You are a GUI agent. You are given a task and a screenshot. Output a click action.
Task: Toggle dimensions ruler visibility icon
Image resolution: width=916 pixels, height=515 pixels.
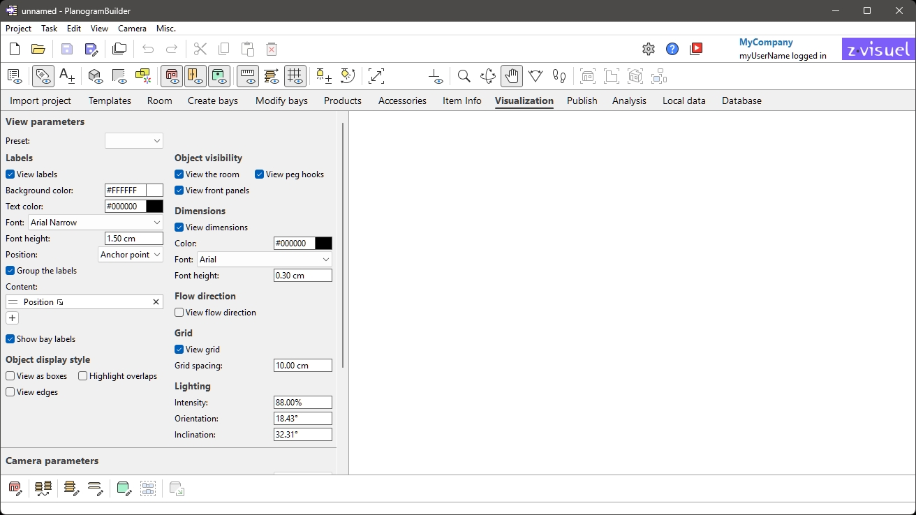point(248,76)
